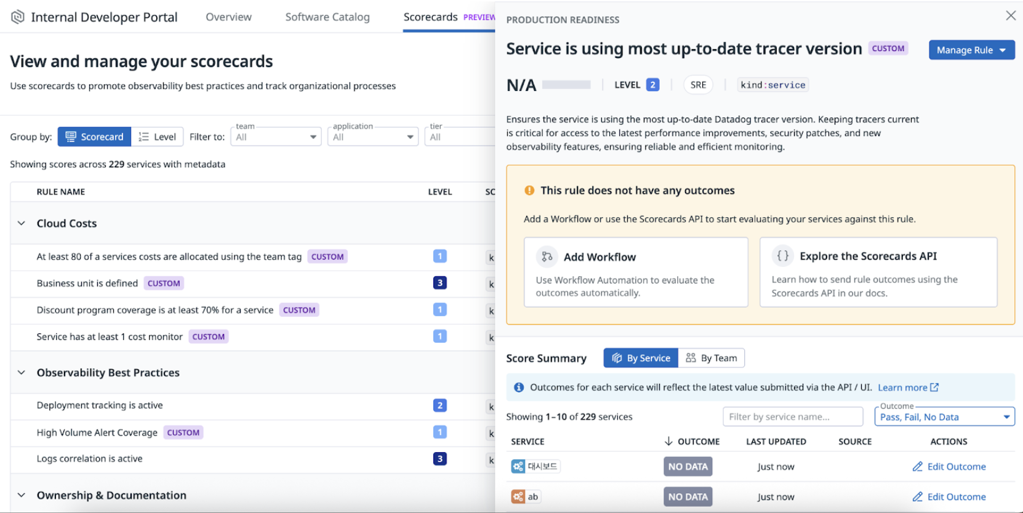Open the team filter dropdown
The height and width of the screenshot is (513, 1023).
(276, 137)
